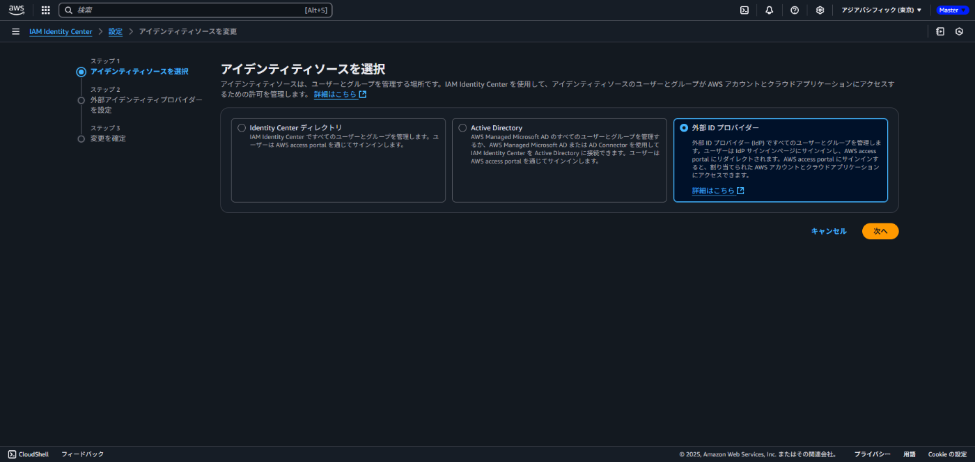Open the services grid menu
The height and width of the screenshot is (462, 975).
(46, 10)
